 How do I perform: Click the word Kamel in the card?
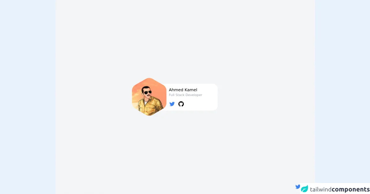191,90
